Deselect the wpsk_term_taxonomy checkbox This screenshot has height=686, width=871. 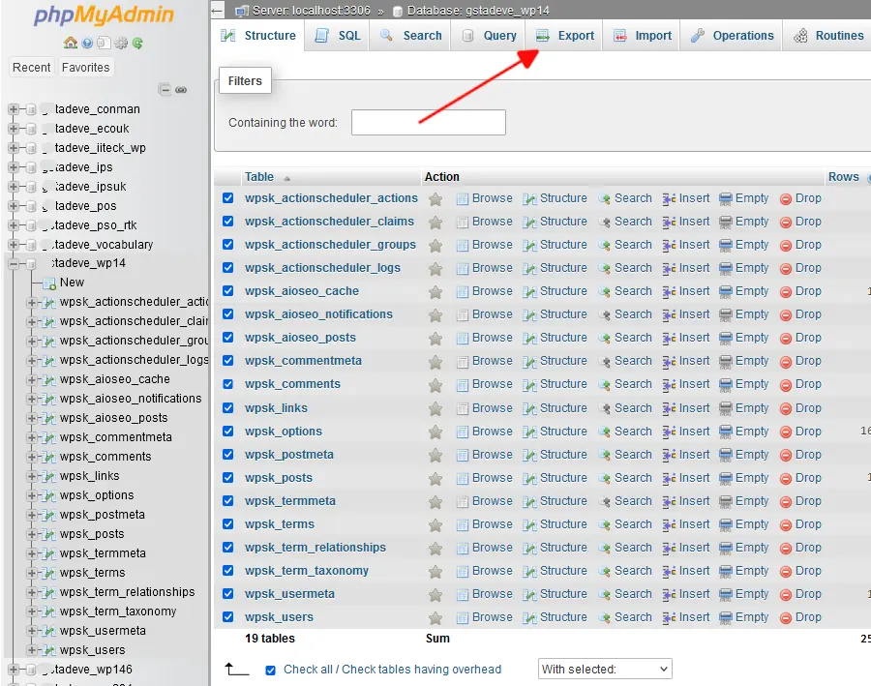point(227,571)
